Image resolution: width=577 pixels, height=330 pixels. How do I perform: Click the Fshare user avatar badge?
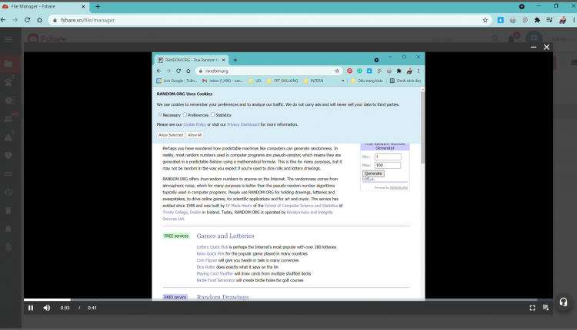(534, 38)
